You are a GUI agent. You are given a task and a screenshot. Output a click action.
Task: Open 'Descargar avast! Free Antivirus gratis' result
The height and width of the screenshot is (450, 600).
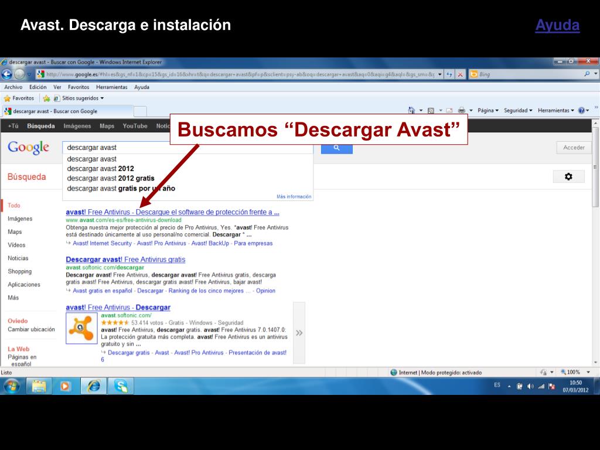click(125, 260)
